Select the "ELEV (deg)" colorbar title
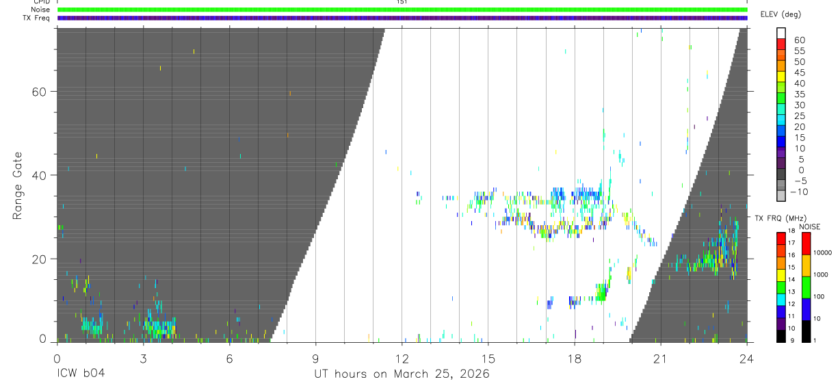This screenshot has height=388, width=840. pyautogui.click(x=781, y=14)
